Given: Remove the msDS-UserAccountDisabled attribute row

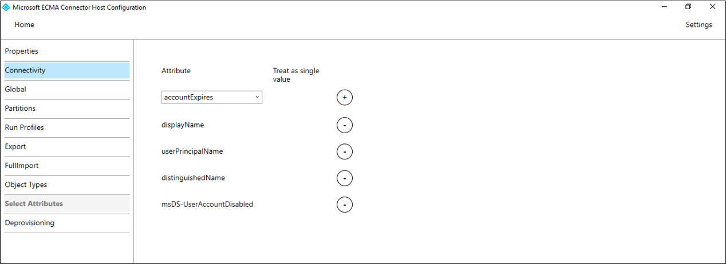Looking at the screenshot, I should coord(345,204).
